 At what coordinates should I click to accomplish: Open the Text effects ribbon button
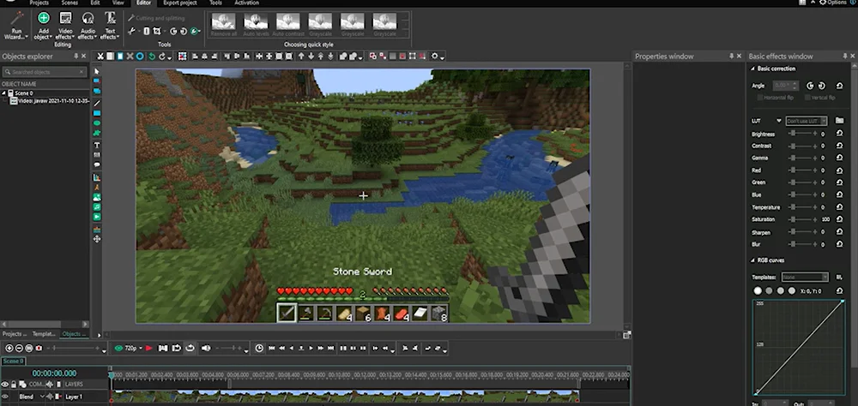[x=110, y=18]
